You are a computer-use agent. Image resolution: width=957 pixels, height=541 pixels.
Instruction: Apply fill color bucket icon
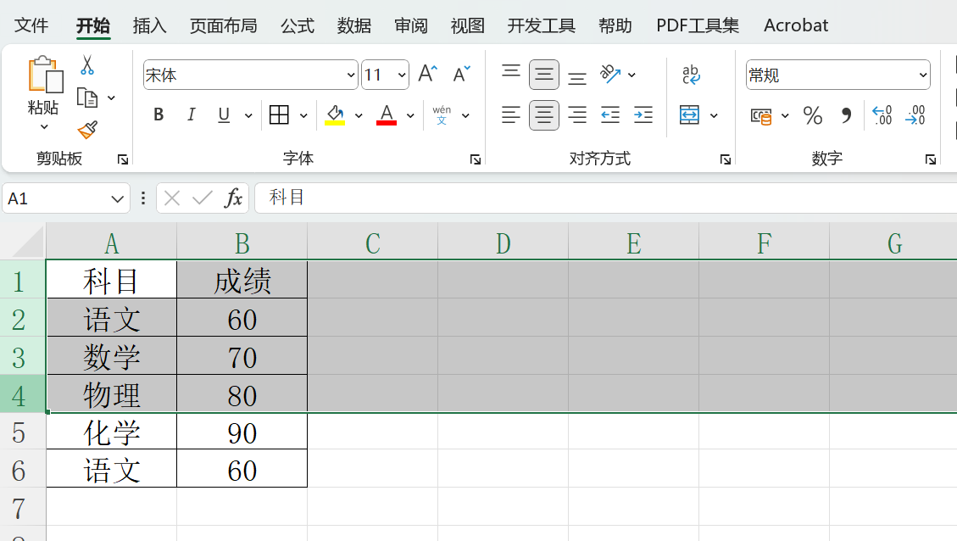335,114
